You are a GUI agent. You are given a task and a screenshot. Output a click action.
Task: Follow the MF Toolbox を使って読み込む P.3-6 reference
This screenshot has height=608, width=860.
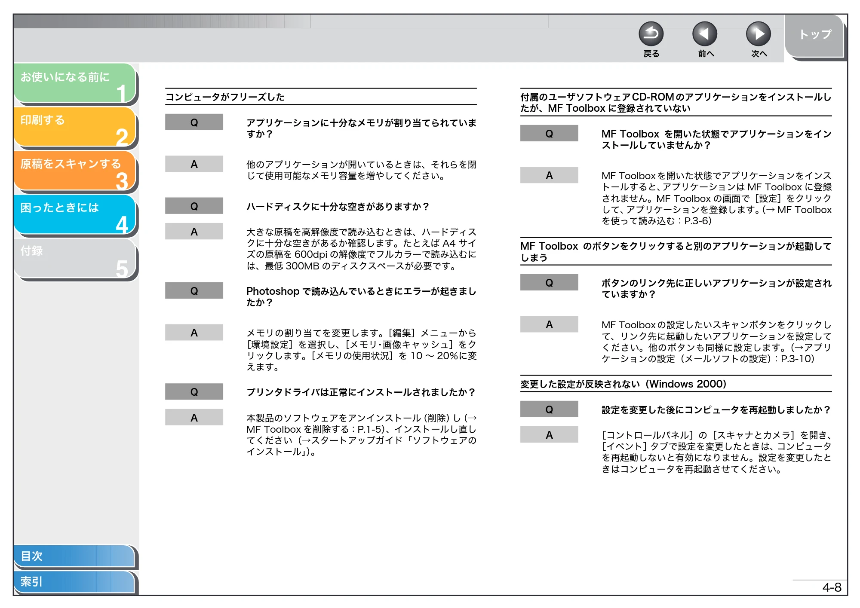click(x=716, y=215)
